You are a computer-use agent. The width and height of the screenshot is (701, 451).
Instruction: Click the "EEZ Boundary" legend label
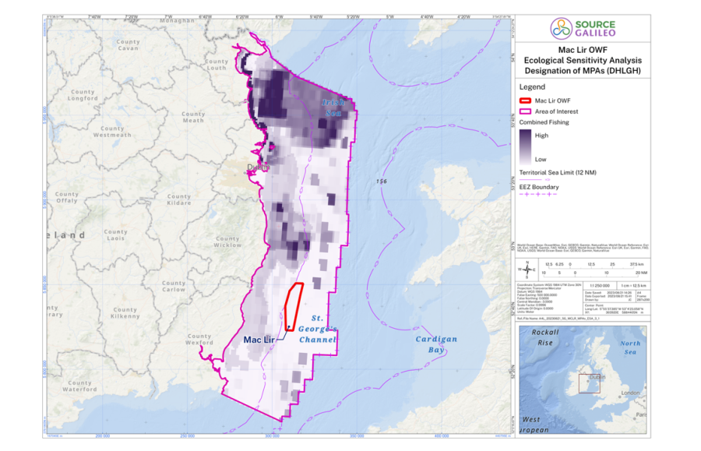coord(539,187)
